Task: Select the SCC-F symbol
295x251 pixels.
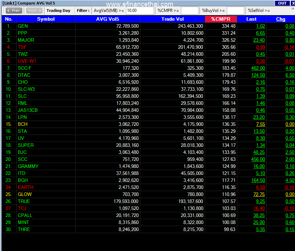Action: coord(24,68)
